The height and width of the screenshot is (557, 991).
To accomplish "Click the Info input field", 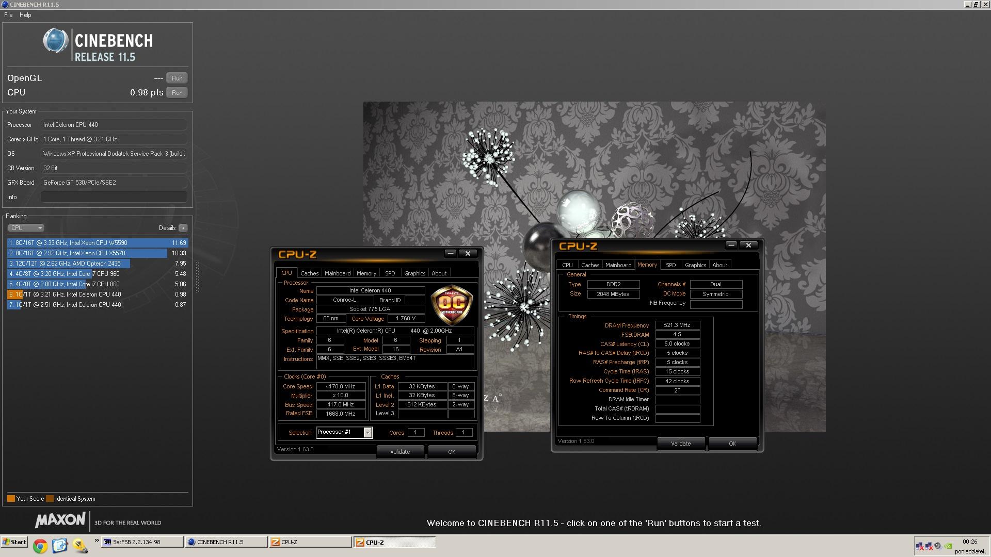I will [x=114, y=197].
